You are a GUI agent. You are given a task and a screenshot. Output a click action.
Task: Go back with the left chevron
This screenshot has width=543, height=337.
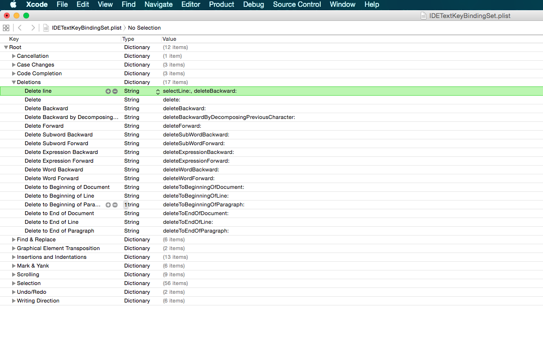20,28
